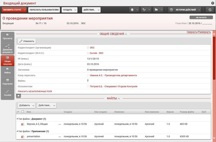The height and width of the screenshot is (142, 216).
Task: Click the PowerPoint icon of Версия_4.3_Общая
Action: pos(23,124)
